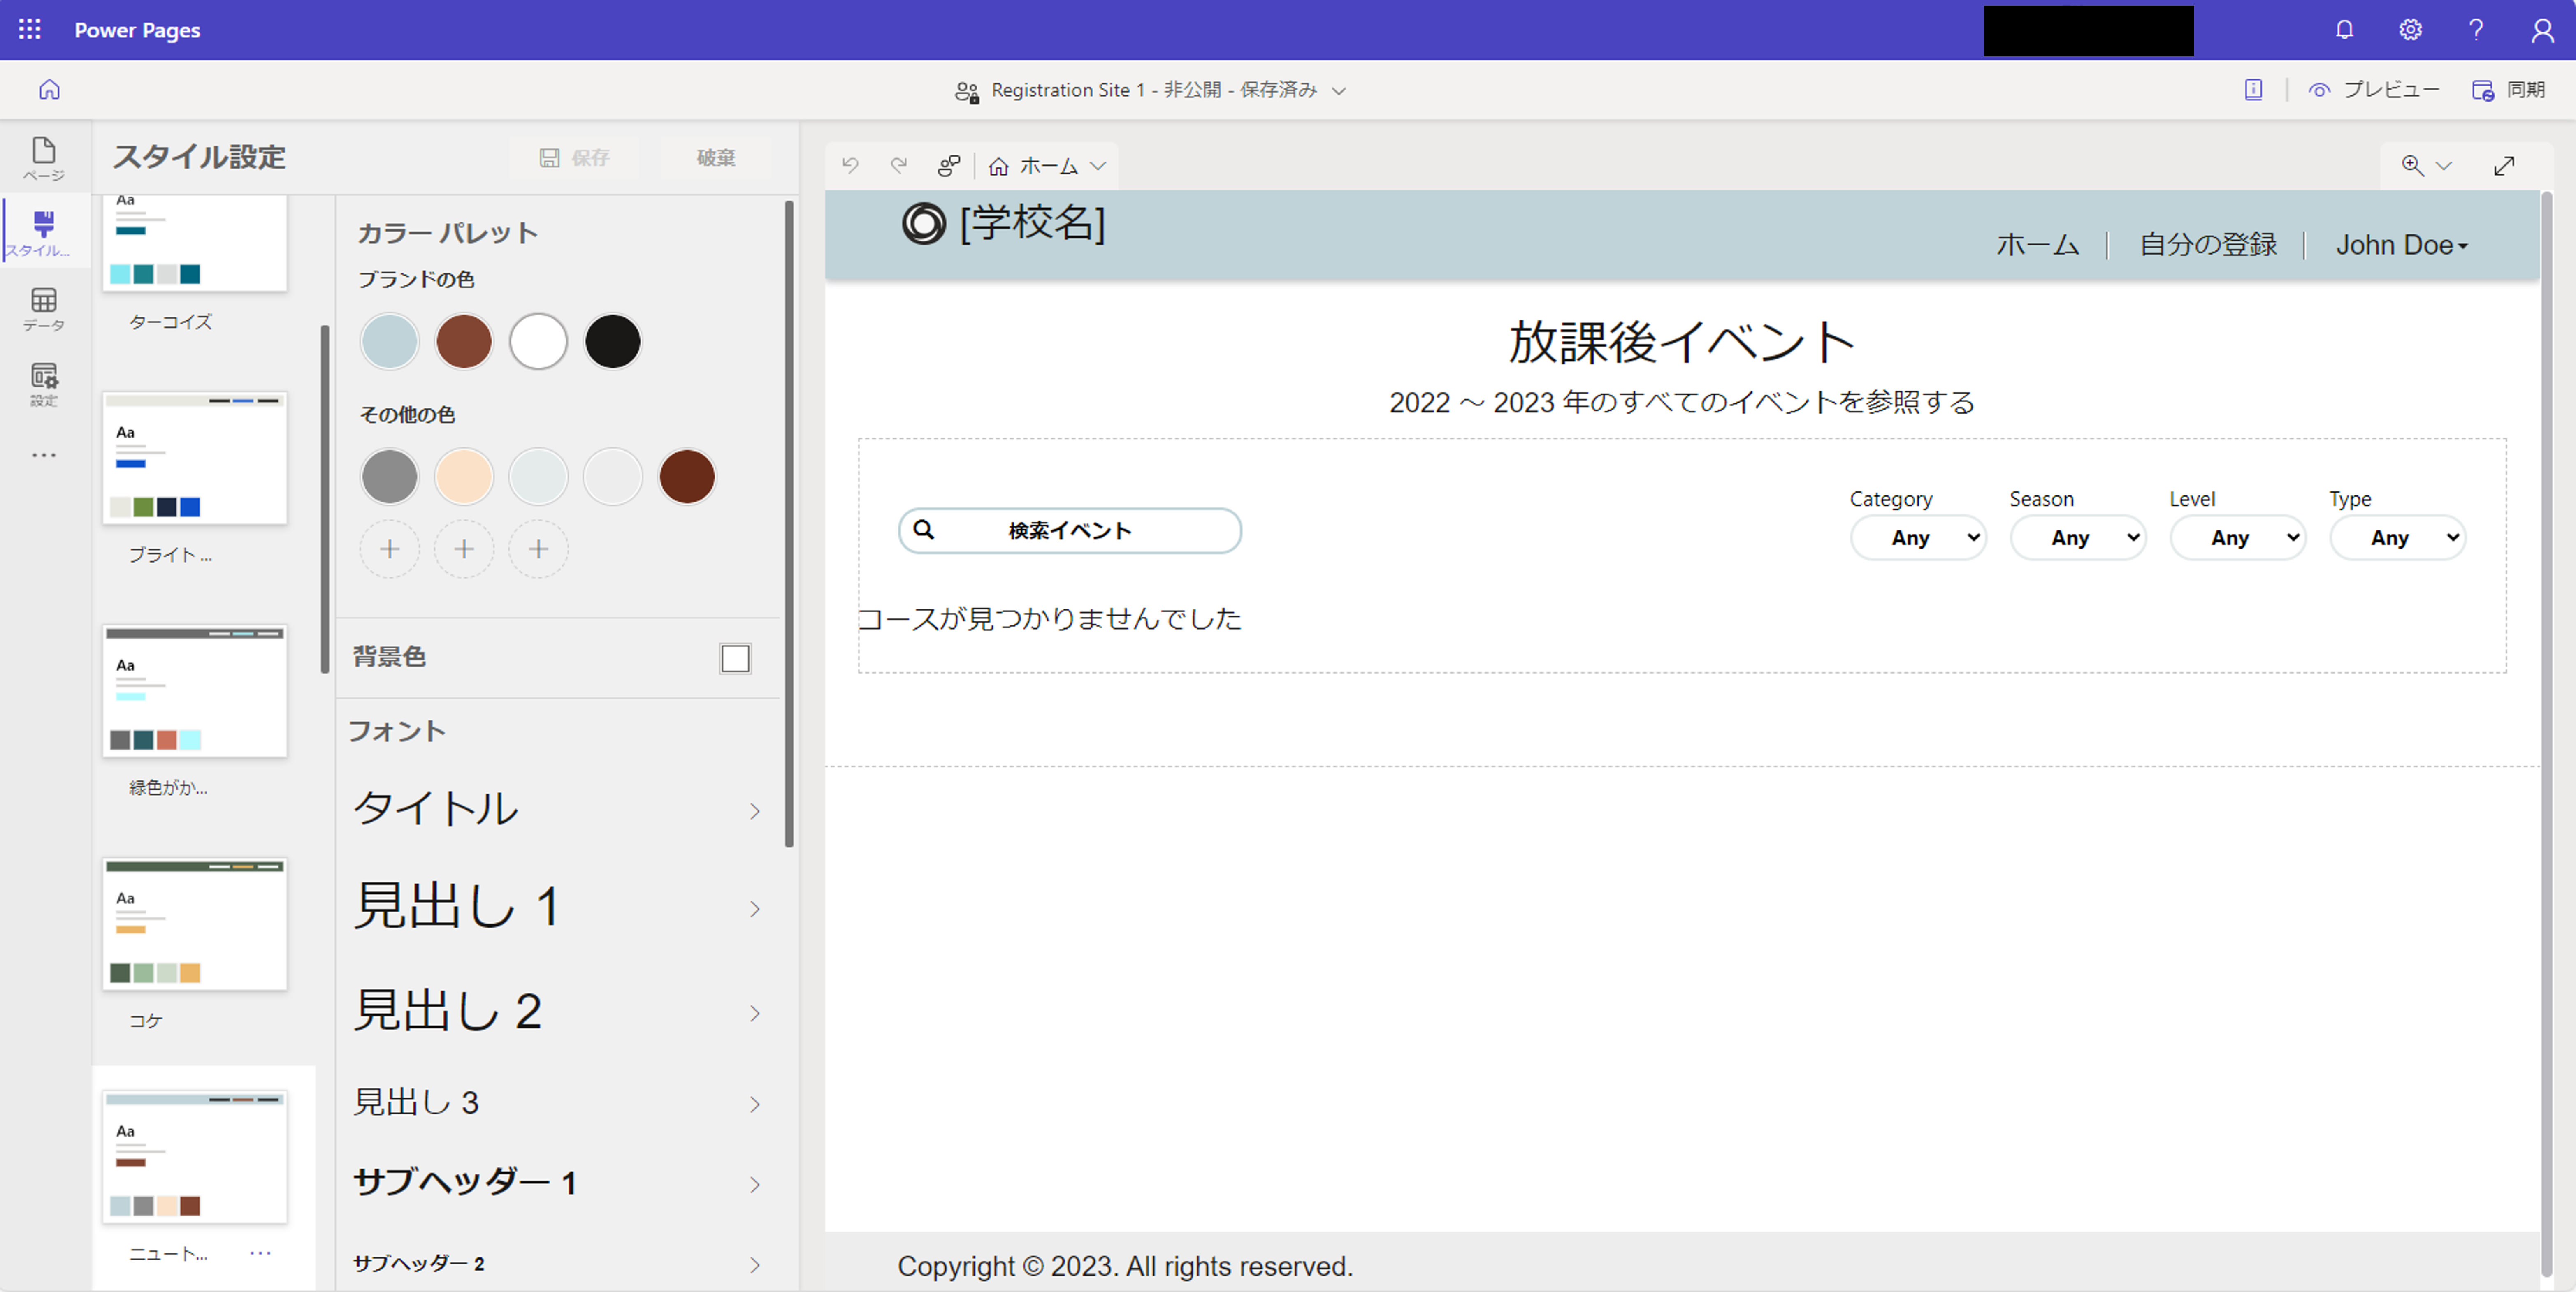Image resolution: width=2576 pixels, height=1292 pixels.
Task: Click the search magnifier in 検索イベント box
Action: click(924, 530)
